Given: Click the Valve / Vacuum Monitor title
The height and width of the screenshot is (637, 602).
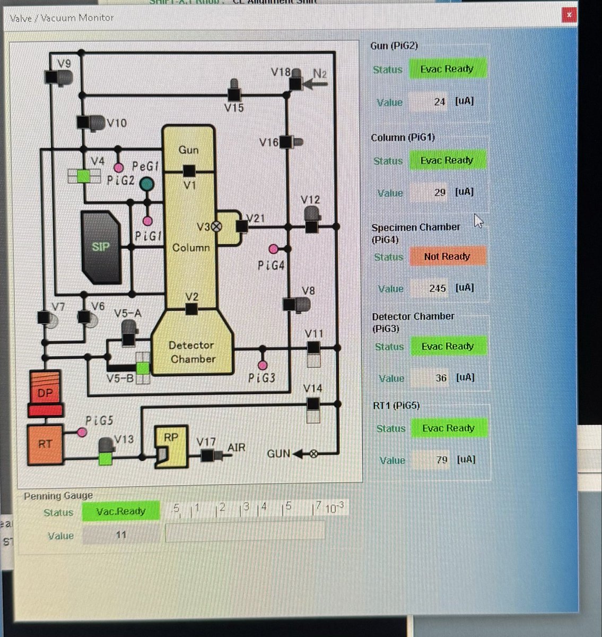Looking at the screenshot, I should pos(62,18).
